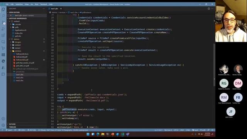This screenshot has height=139, width=247.
Task: Show hidden system tray icons chevron
Action: click(x=192, y=134)
